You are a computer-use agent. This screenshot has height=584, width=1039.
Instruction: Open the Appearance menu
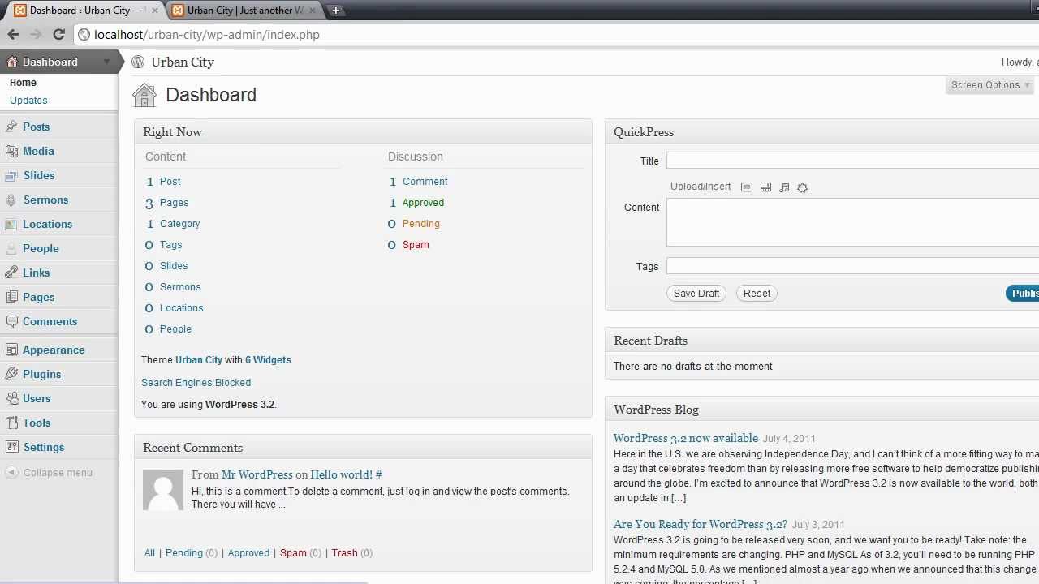54,350
